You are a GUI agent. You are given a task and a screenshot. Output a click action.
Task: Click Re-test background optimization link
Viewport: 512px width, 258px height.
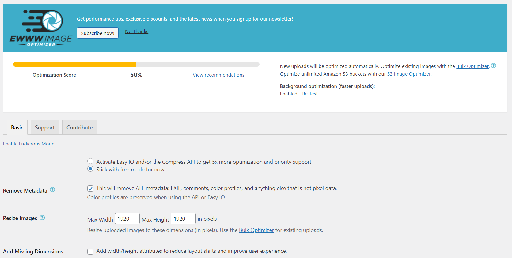310,94
